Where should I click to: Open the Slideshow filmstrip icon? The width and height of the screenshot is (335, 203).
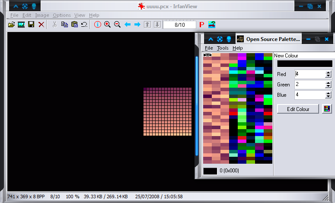[x=21, y=25]
